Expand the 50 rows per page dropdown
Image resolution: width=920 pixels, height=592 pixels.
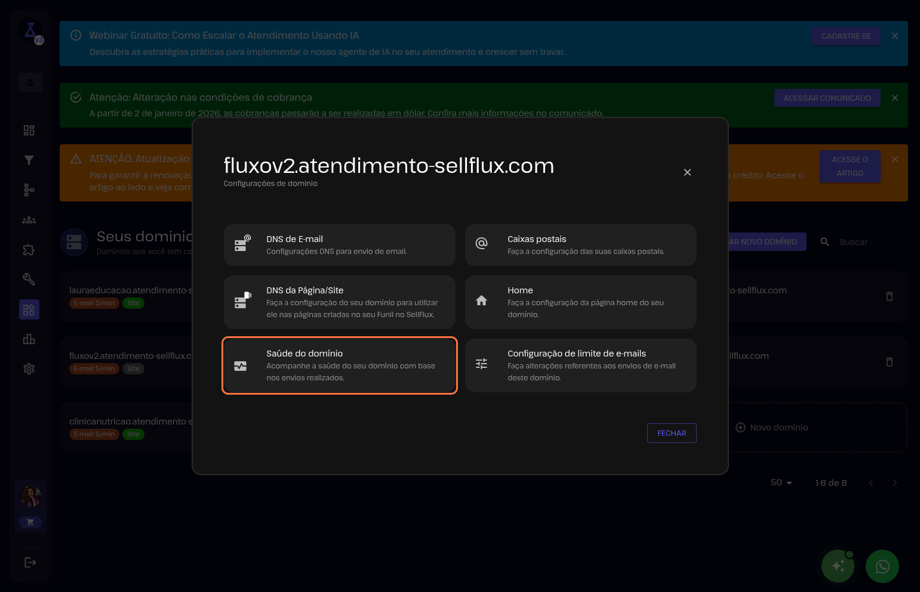click(x=781, y=483)
